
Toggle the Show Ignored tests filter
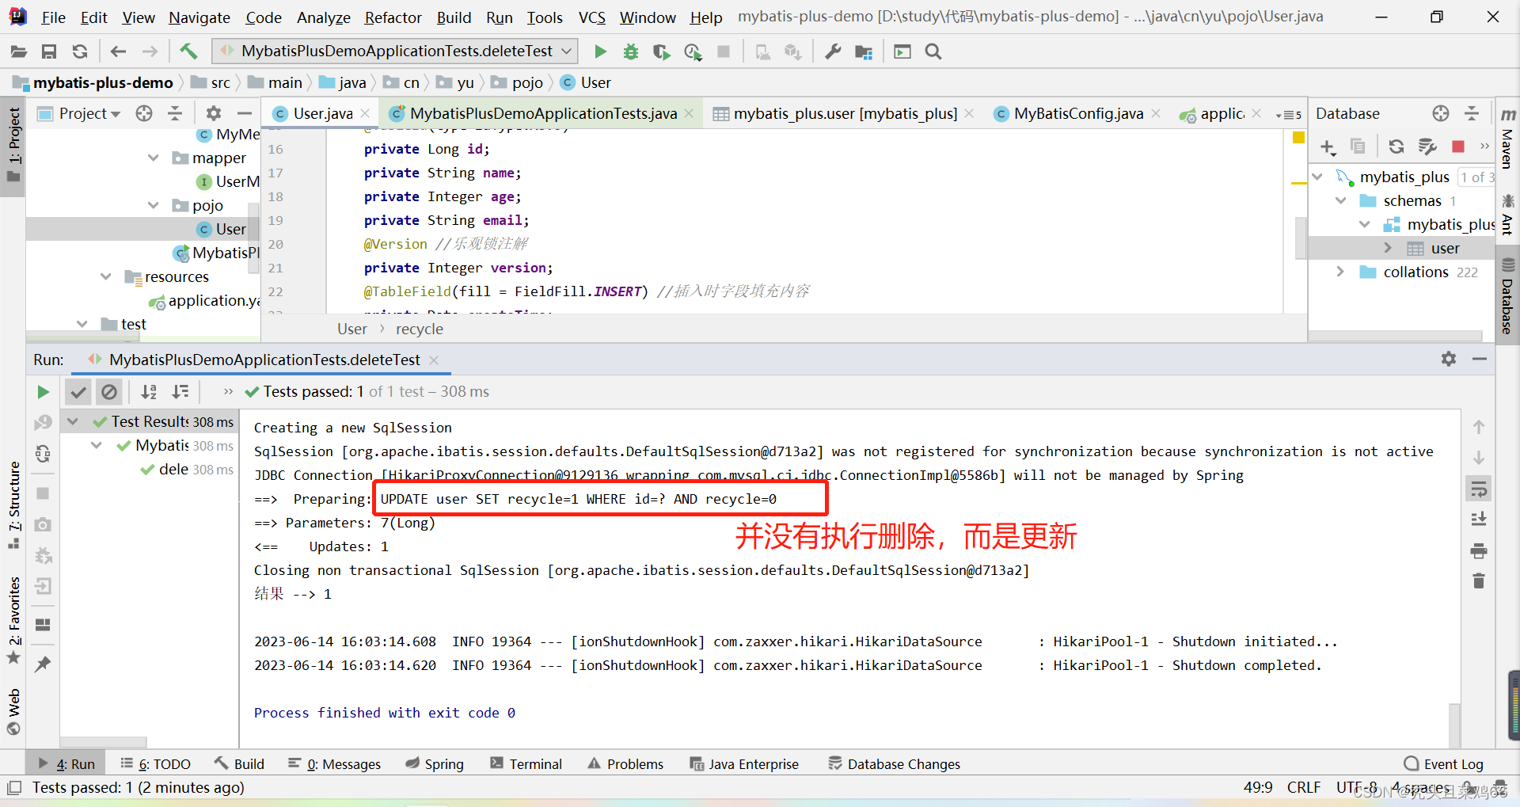tap(109, 391)
